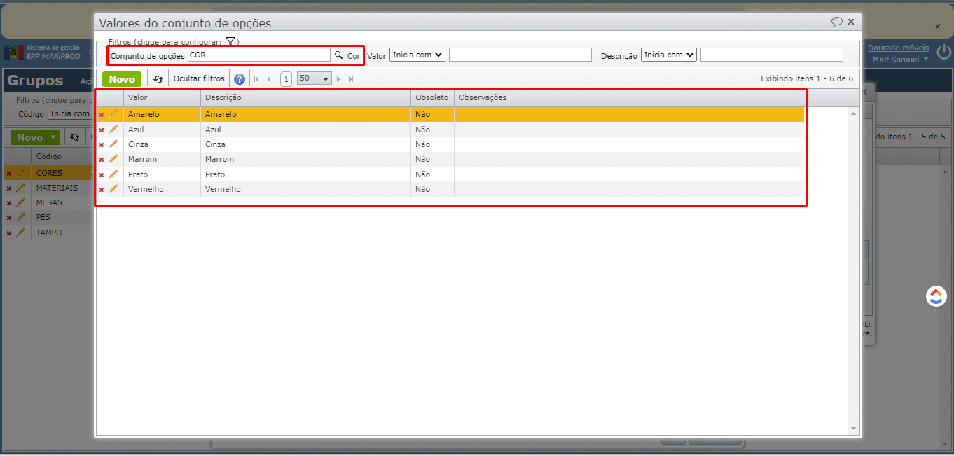Delete the TAMPO group in Grupos window
Image resolution: width=954 pixels, height=456 pixels.
click(x=9, y=233)
